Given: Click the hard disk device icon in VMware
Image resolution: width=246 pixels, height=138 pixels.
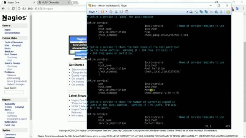Looking at the screenshot, I should pos(191,12).
